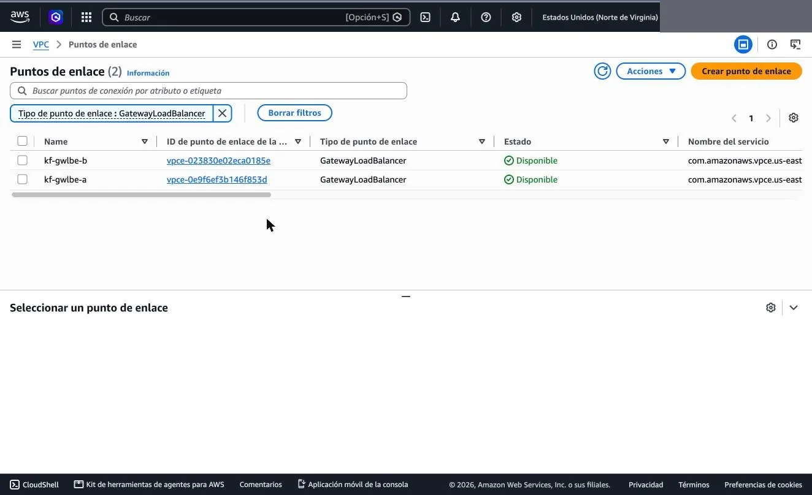Open the split panel preferences gear
Screen dimensions: 812x495
771,308
